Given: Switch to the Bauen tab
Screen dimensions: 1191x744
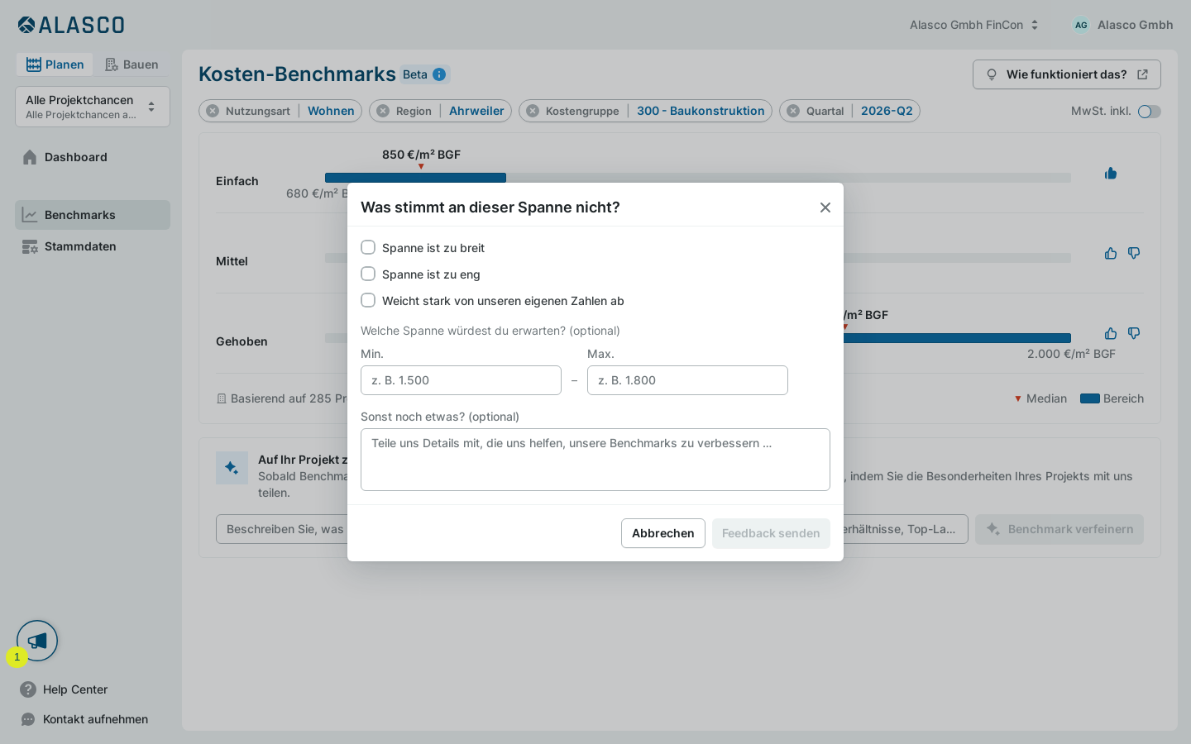Looking at the screenshot, I should click(132, 64).
